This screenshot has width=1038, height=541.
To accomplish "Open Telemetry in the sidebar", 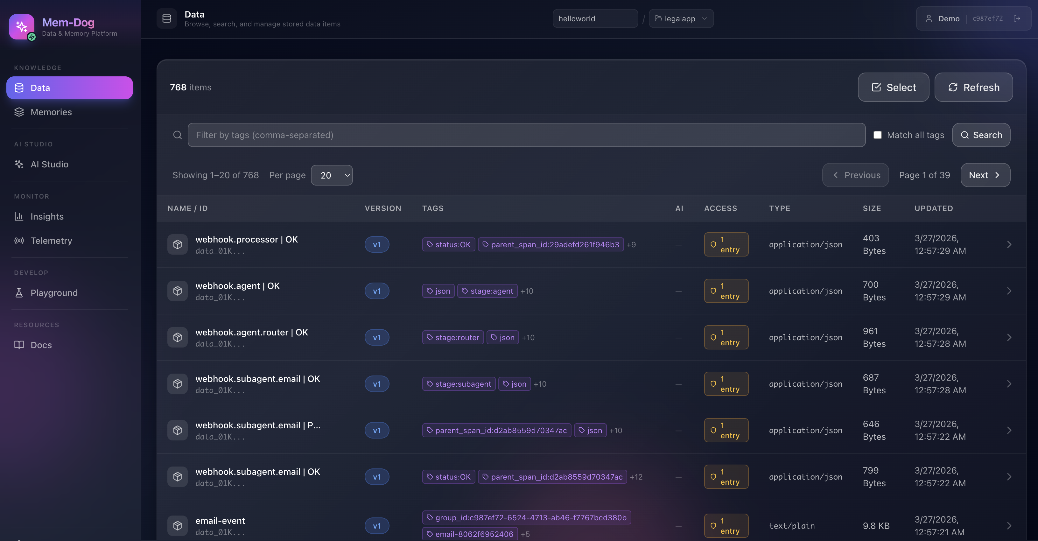I will pyautogui.click(x=70, y=241).
